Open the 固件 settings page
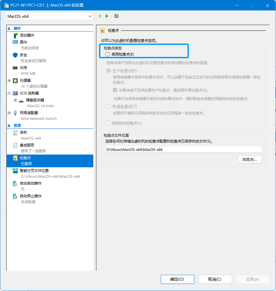The width and height of the screenshot is (276, 291). (x=23, y=42)
